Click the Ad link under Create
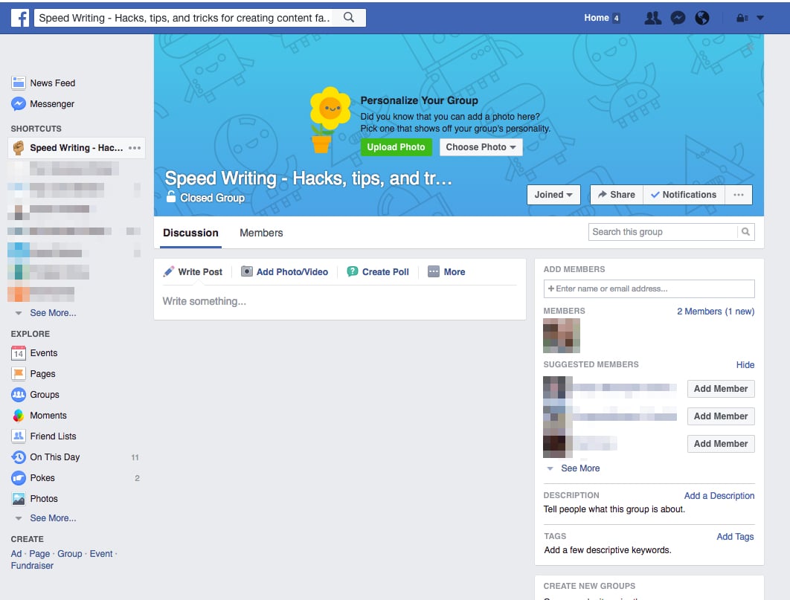This screenshot has height=600, width=790. coord(16,554)
